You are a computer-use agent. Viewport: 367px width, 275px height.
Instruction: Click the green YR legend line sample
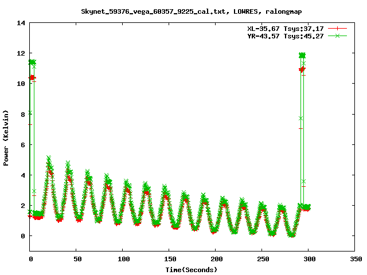click(337, 36)
